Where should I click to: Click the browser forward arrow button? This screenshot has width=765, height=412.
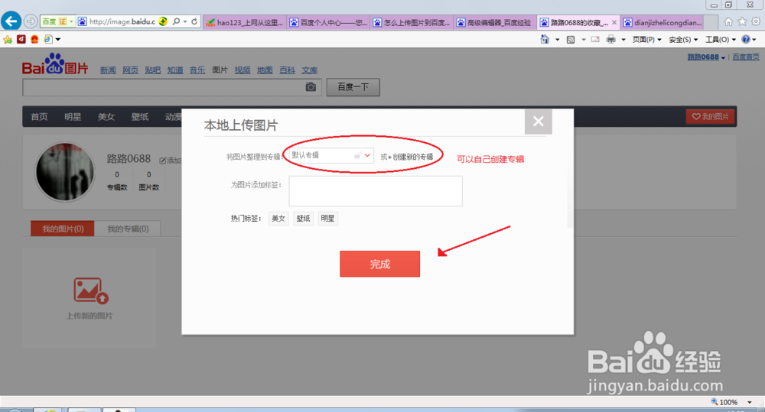click(x=31, y=21)
